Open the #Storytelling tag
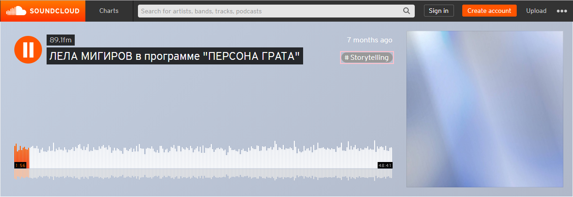The image size is (573, 197). click(x=367, y=58)
